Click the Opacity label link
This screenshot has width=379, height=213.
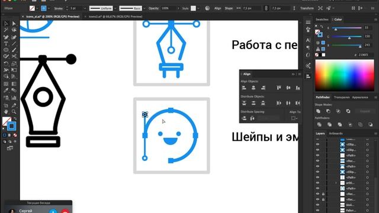pos(153,8)
